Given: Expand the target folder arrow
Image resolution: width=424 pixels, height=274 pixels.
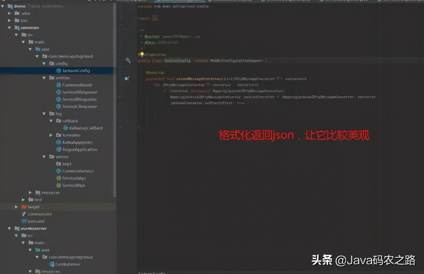Looking at the screenshot, I should 16,207.
